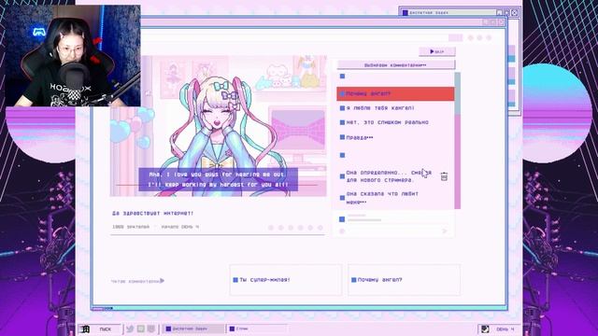This screenshot has height=336, width=598.
Task: Click avatar square next to 'Нет, это слишком реально'
Action: [x=342, y=122]
